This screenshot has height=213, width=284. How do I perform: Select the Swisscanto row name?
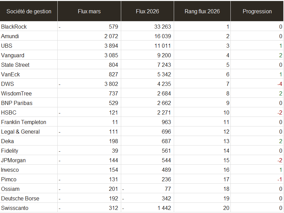tap(15, 208)
